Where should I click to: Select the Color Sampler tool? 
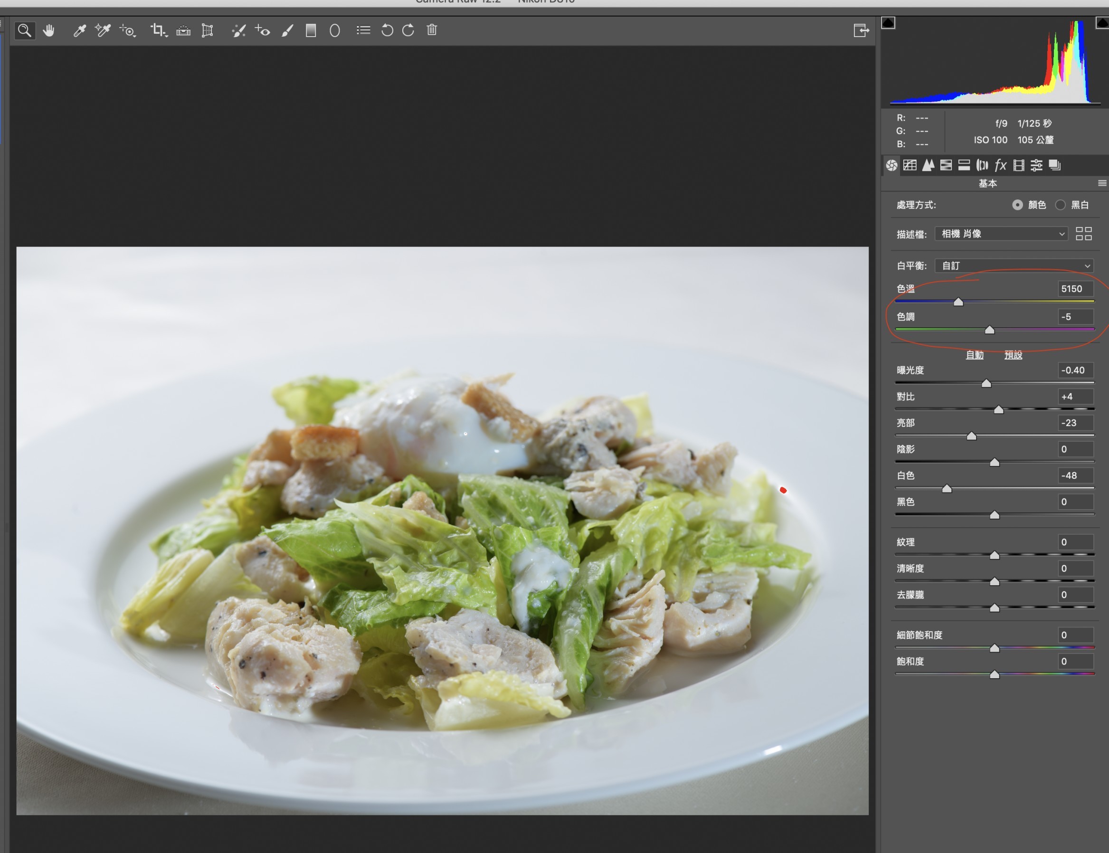point(103,30)
